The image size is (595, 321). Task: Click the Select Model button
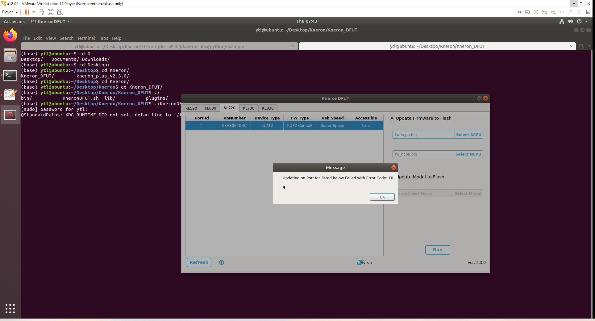click(x=468, y=194)
